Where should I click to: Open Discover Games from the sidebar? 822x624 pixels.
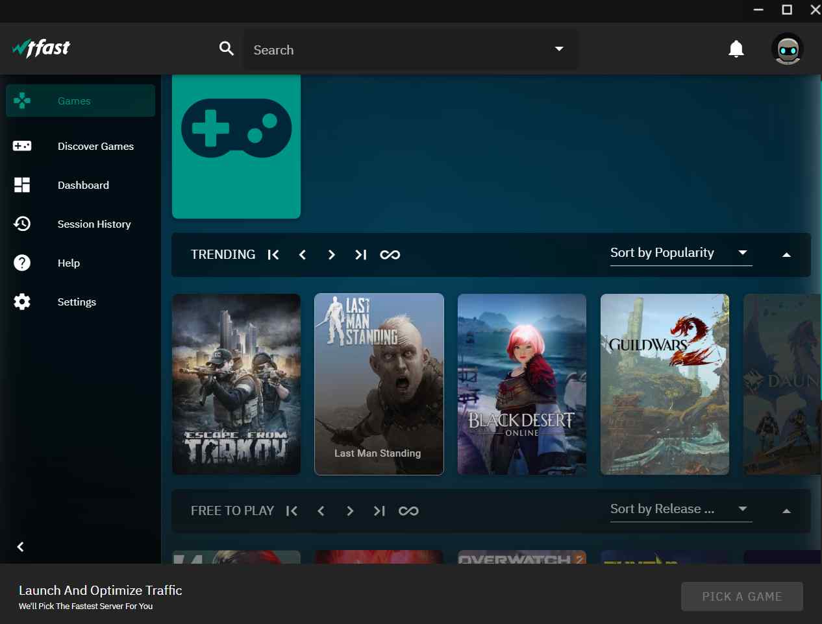[x=81, y=146]
